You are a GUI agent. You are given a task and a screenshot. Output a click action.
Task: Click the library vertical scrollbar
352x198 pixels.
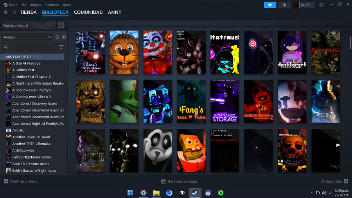point(350,42)
